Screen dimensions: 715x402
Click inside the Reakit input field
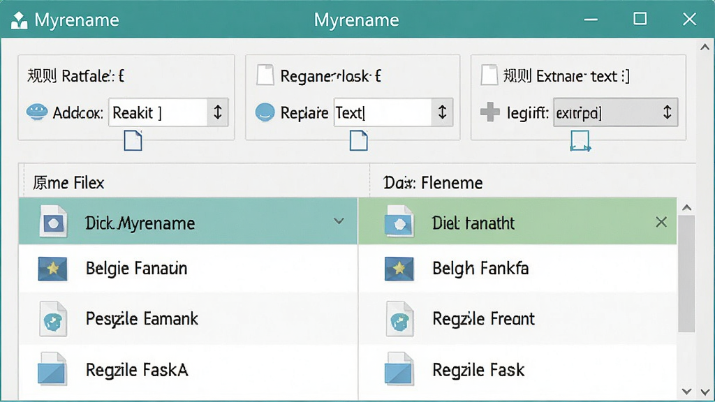pos(159,112)
